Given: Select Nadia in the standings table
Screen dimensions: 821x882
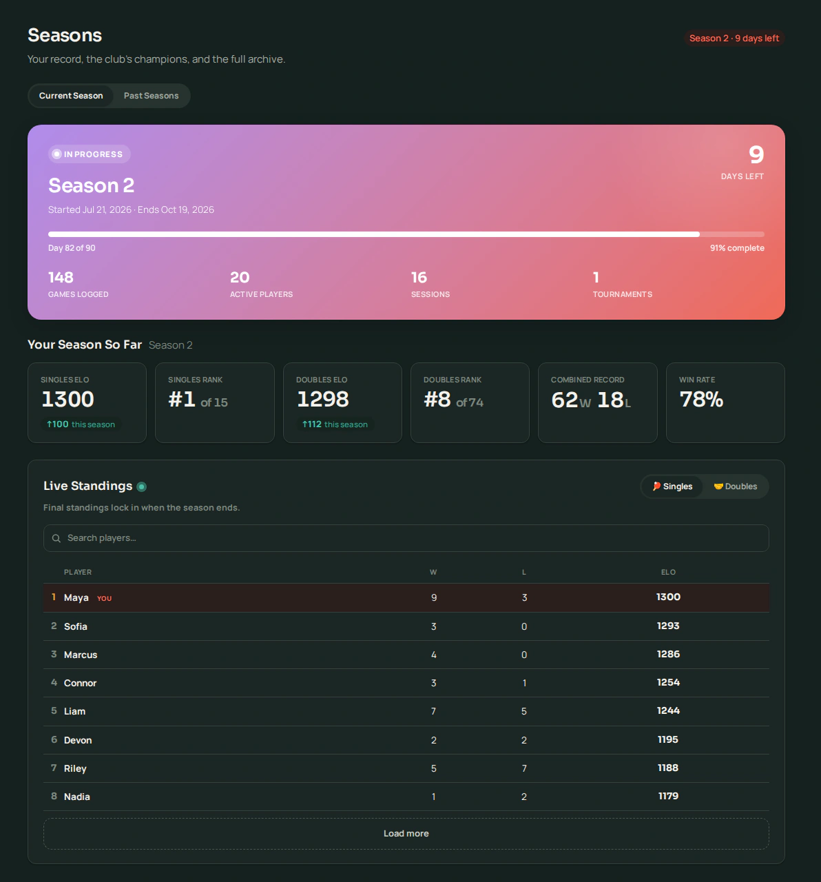Looking at the screenshot, I should [406, 797].
